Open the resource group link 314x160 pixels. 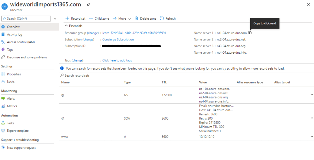(134, 33)
